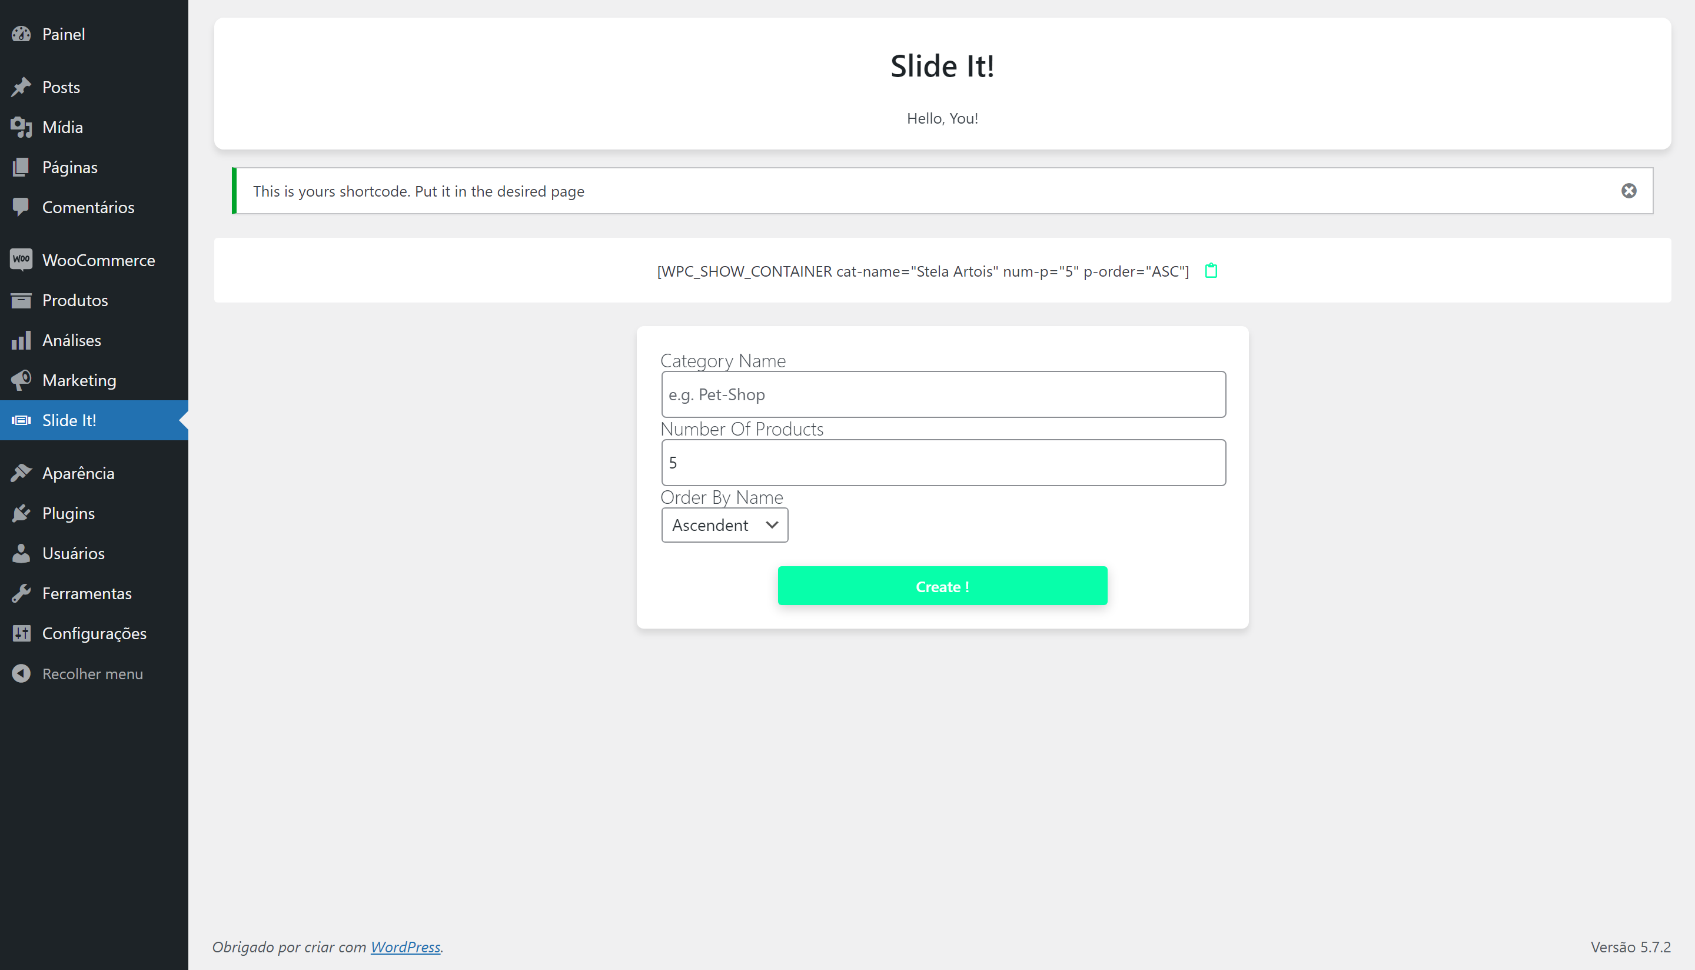Focus the Number Of Products field
1695x970 pixels.
(x=943, y=463)
